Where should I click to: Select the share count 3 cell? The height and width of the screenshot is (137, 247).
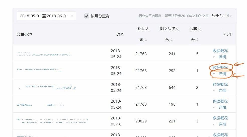(197, 121)
